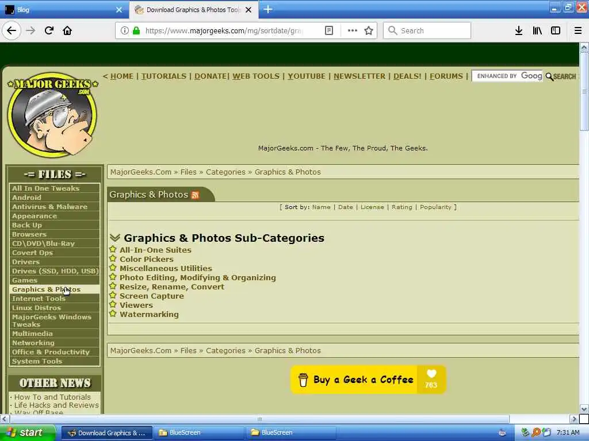The width and height of the screenshot is (589, 441).
Task: Click the Buy a Geek a Coffee button
Action: [x=368, y=380]
